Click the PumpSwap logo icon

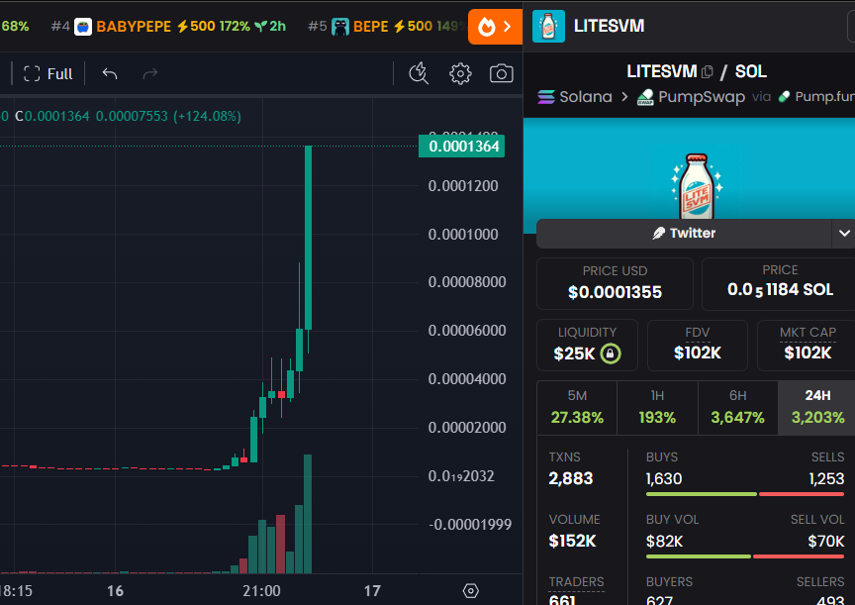[645, 97]
